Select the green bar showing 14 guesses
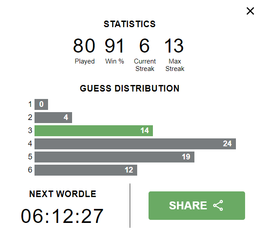This screenshot has height=240, width=263. 93,131
